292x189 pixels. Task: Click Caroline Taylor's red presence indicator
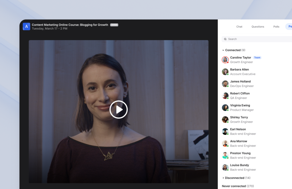click(227, 62)
